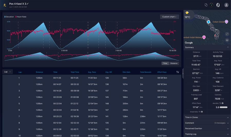This screenshot has width=231, height=137.
Task: Click the blue current-position dot on map
Action: coord(208,22)
